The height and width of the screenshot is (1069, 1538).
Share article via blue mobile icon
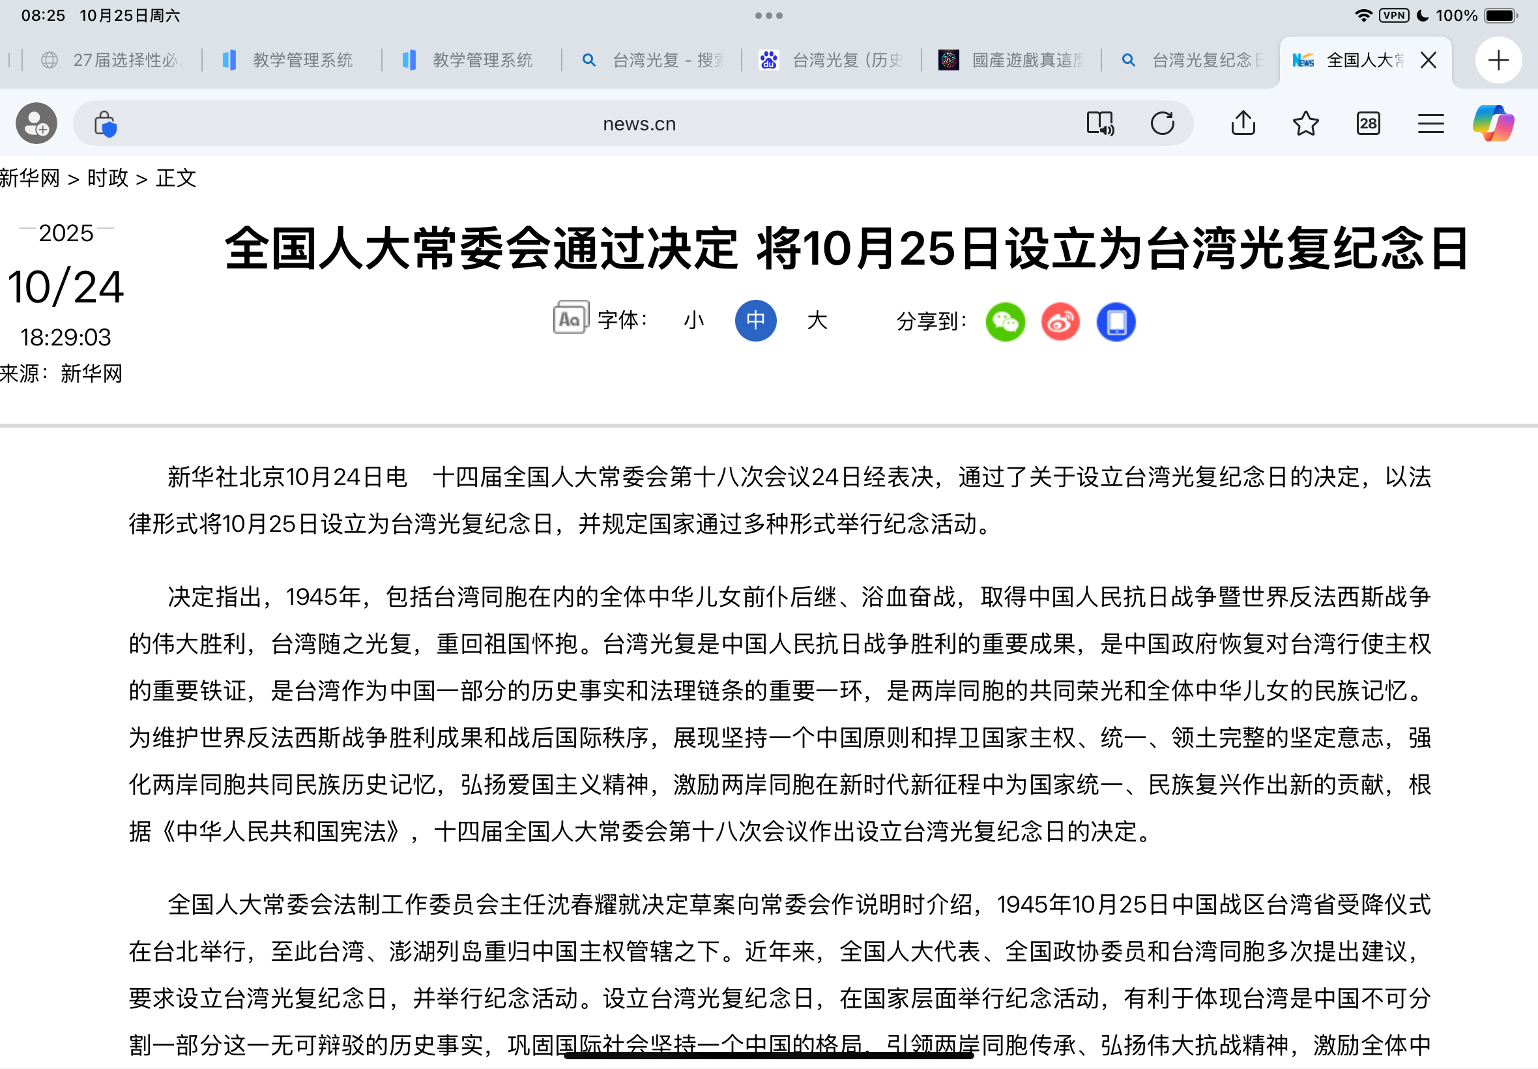[x=1116, y=322]
